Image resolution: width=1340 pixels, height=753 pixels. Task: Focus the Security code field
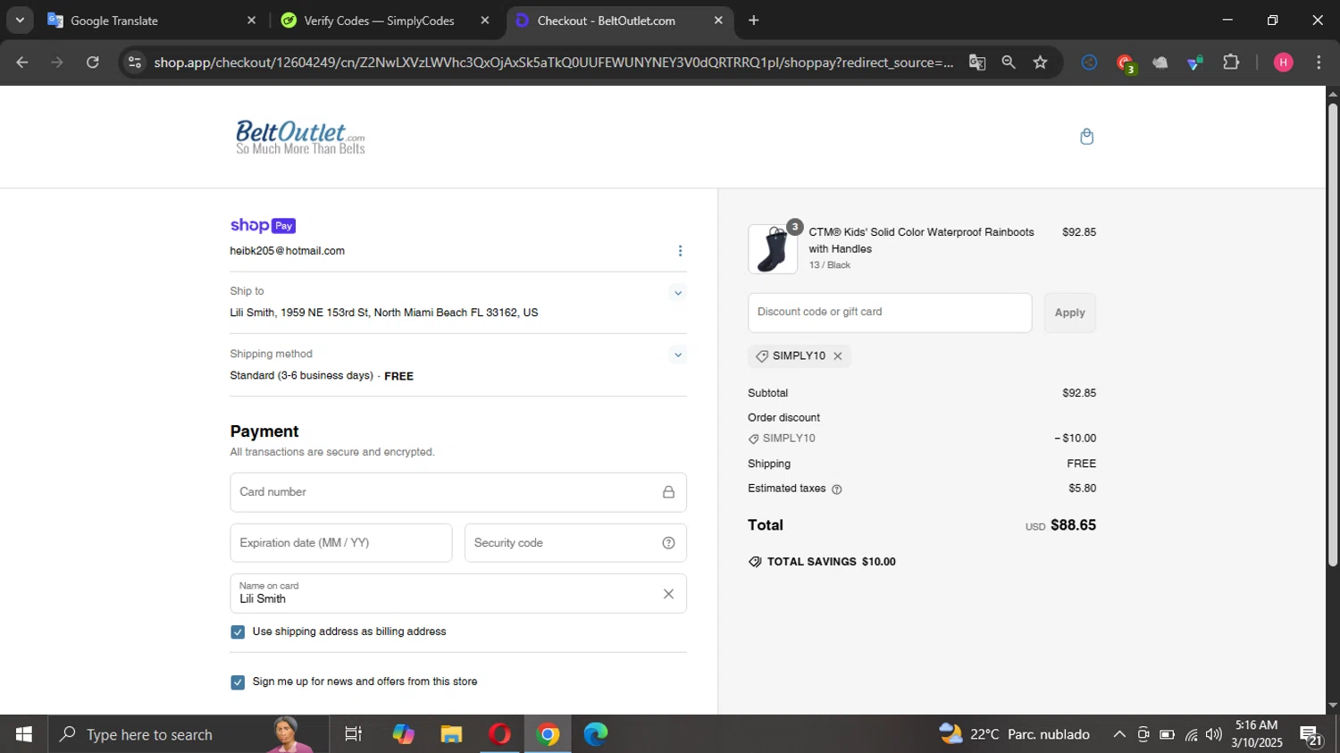(575, 543)
